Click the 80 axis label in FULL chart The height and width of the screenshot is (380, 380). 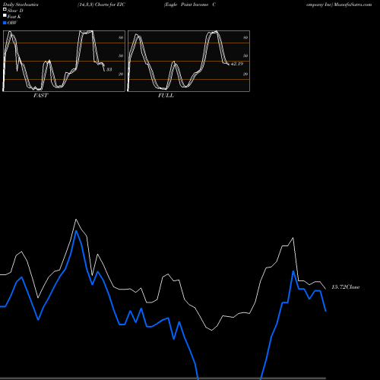click(x=245, y=38)
